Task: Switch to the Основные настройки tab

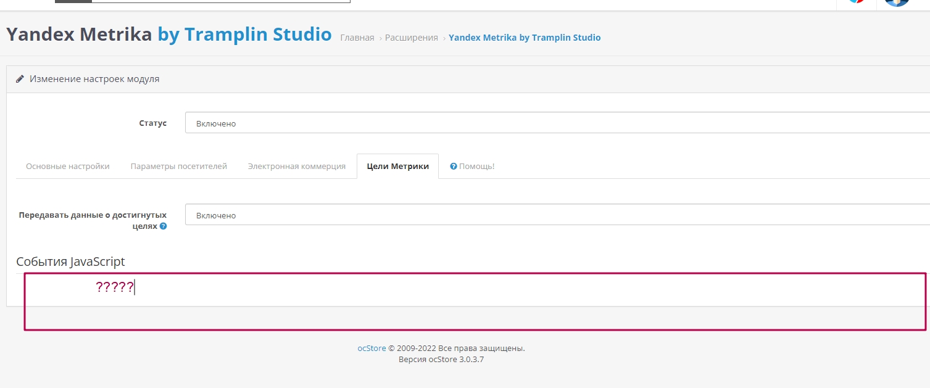Action: tap(68, 167)
